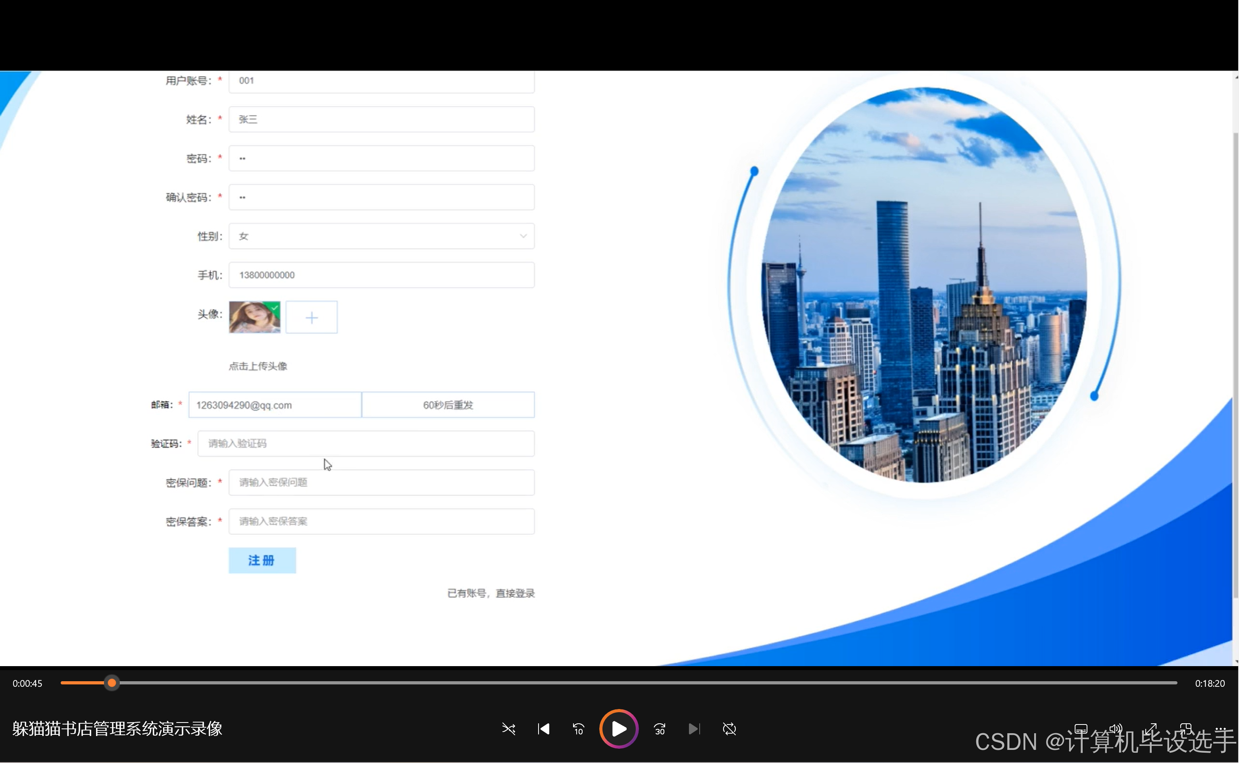The height and width of the screenshot is (763, 1239).
Task: Click the video seek slider handle
Action: point(112,683)
